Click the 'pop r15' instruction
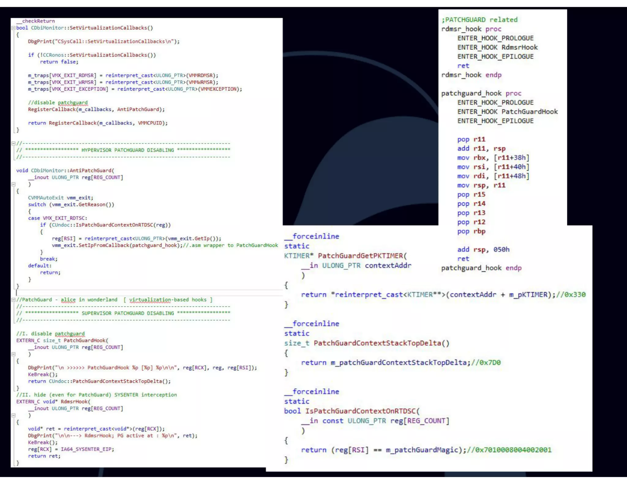 tap(471, 195)
